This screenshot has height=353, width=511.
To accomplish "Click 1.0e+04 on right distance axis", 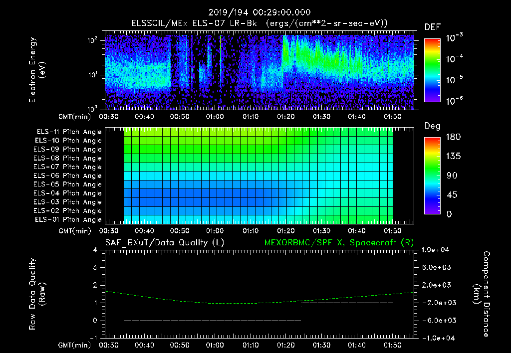I will [x=435, y=250].
